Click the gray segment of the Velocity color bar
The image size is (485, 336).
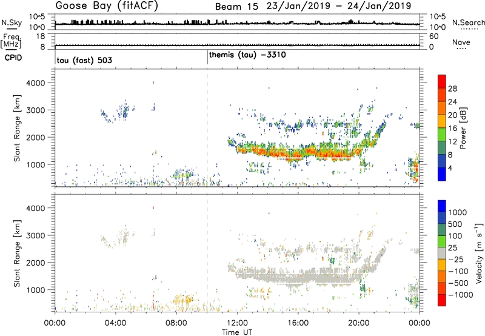click(x=442, y=254)
